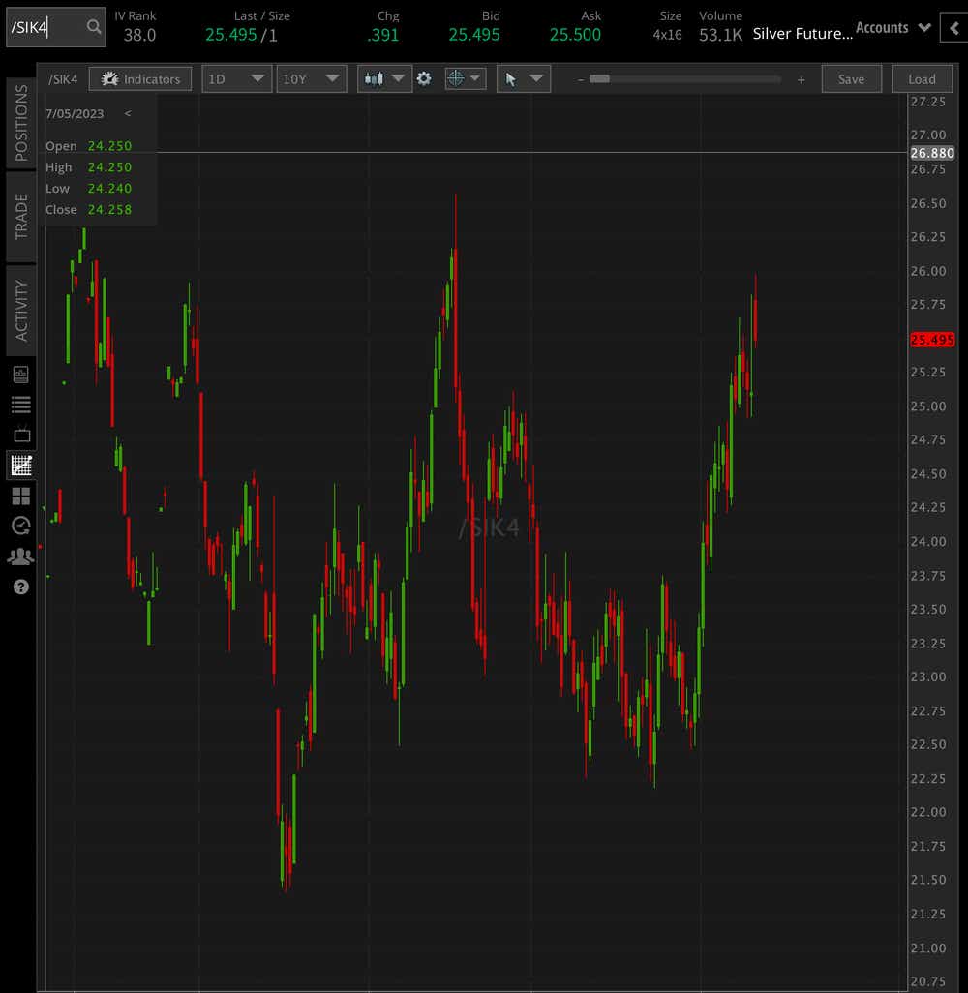968x993 pixels.
Task: Open the Indicators menu
Action: point(140,79)
